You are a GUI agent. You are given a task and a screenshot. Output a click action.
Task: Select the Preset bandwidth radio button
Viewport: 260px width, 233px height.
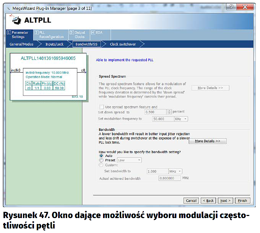pos(102,160)
